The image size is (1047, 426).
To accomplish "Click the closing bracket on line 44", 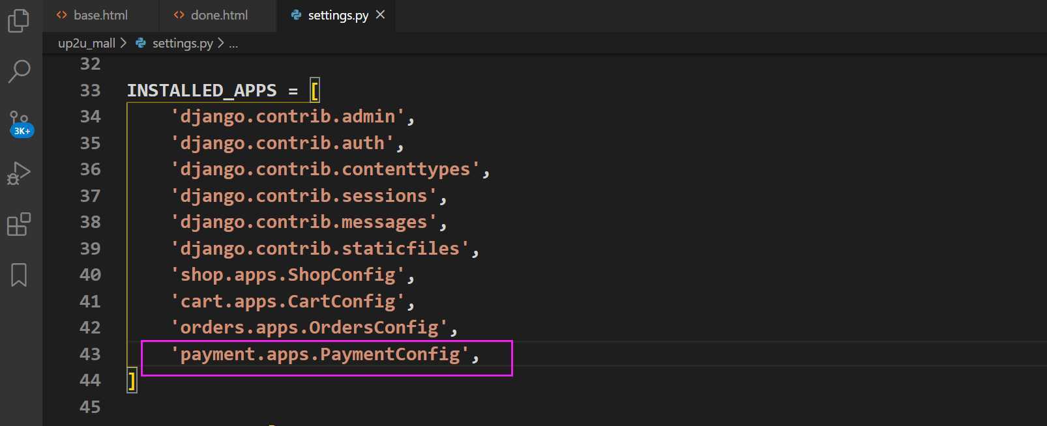I will tap(132, 380).
